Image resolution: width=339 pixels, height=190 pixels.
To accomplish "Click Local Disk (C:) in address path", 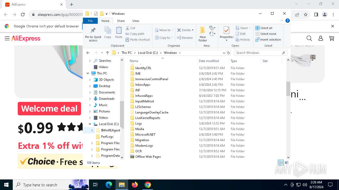I will (x=148, y=53).
